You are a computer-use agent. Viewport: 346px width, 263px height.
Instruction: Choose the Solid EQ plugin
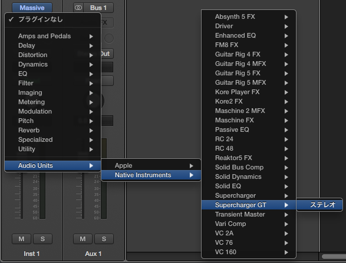pos(249,186)
